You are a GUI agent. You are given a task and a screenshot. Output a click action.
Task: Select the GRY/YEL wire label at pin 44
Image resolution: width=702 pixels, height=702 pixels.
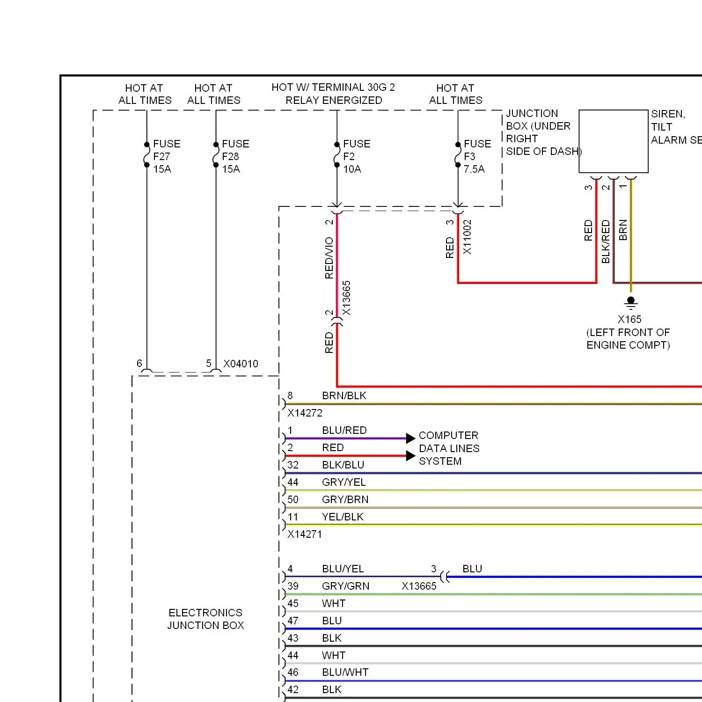point(344,482)
